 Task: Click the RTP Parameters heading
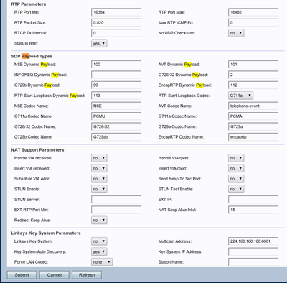pos(29,4)
